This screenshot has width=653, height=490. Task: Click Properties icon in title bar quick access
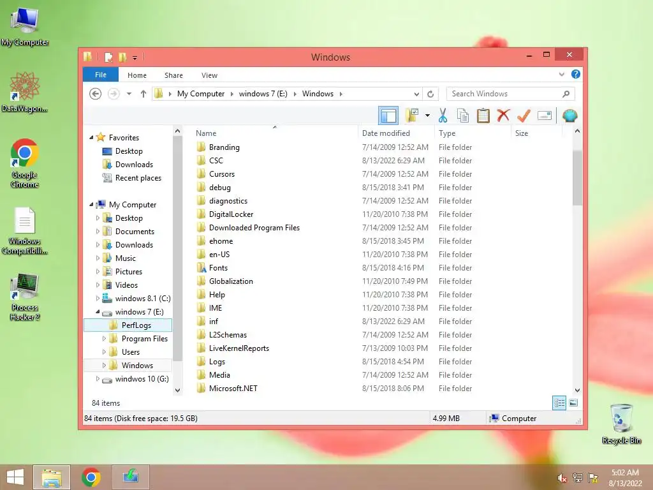[108, 57]
